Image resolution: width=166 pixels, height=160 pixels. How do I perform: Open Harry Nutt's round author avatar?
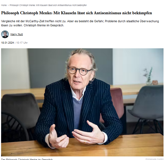(5, 34)
